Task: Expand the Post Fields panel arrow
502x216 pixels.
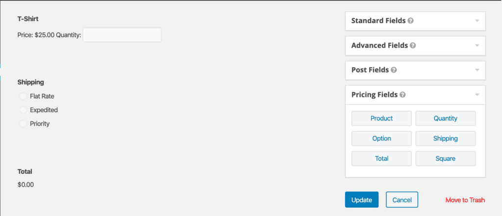Action: (477, 70)
